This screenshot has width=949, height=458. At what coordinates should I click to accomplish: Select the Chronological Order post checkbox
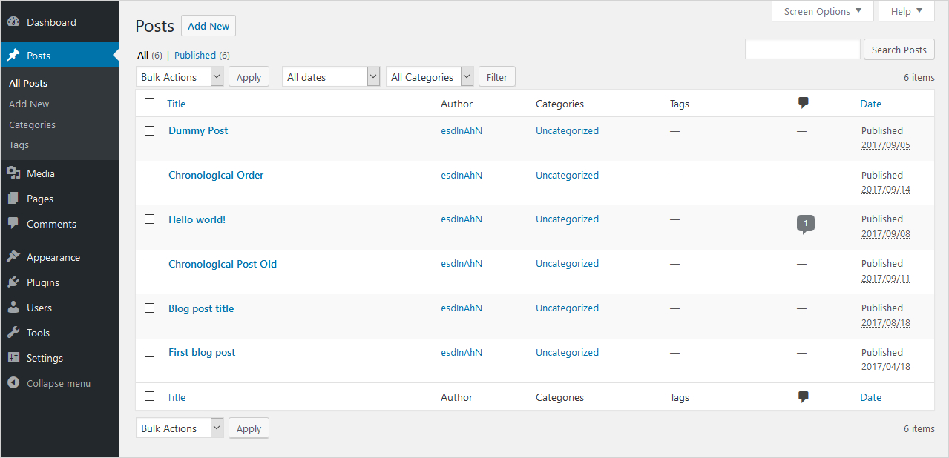coord(150,175)
